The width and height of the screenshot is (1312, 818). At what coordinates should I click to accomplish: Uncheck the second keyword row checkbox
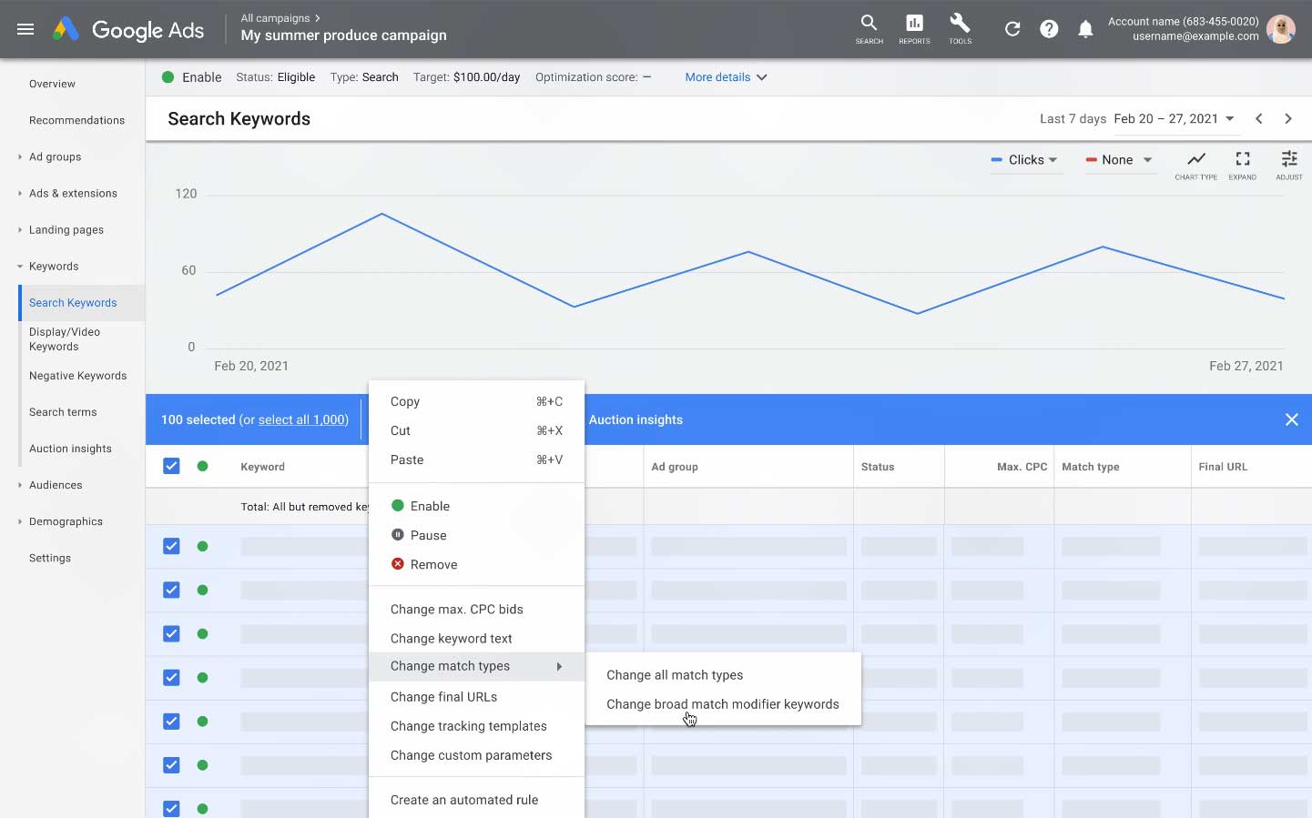point(171,590)
